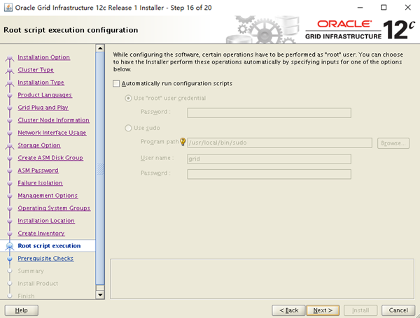This screenshot has height=318, width=420.
Task: Open the Failure Isolation step
Action: pyautogui.click(x=40, y=183)
